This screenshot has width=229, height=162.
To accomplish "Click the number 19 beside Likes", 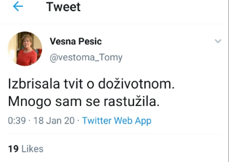I will click(13, 149).
